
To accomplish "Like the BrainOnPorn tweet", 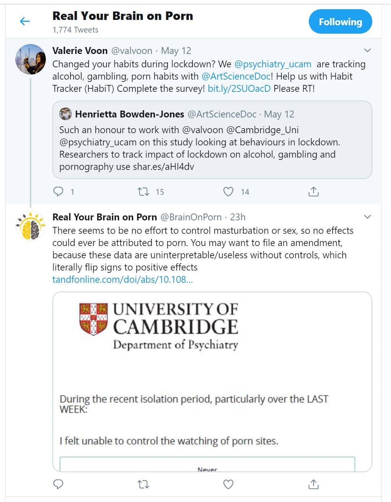I will [228, 484].
